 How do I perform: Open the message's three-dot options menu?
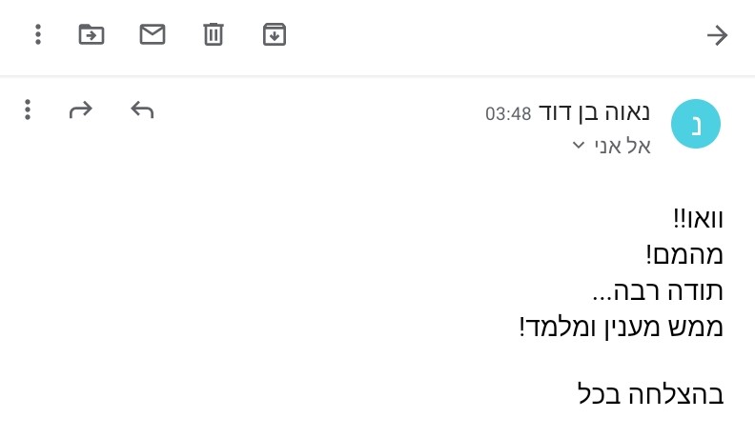tap(28, 109)
